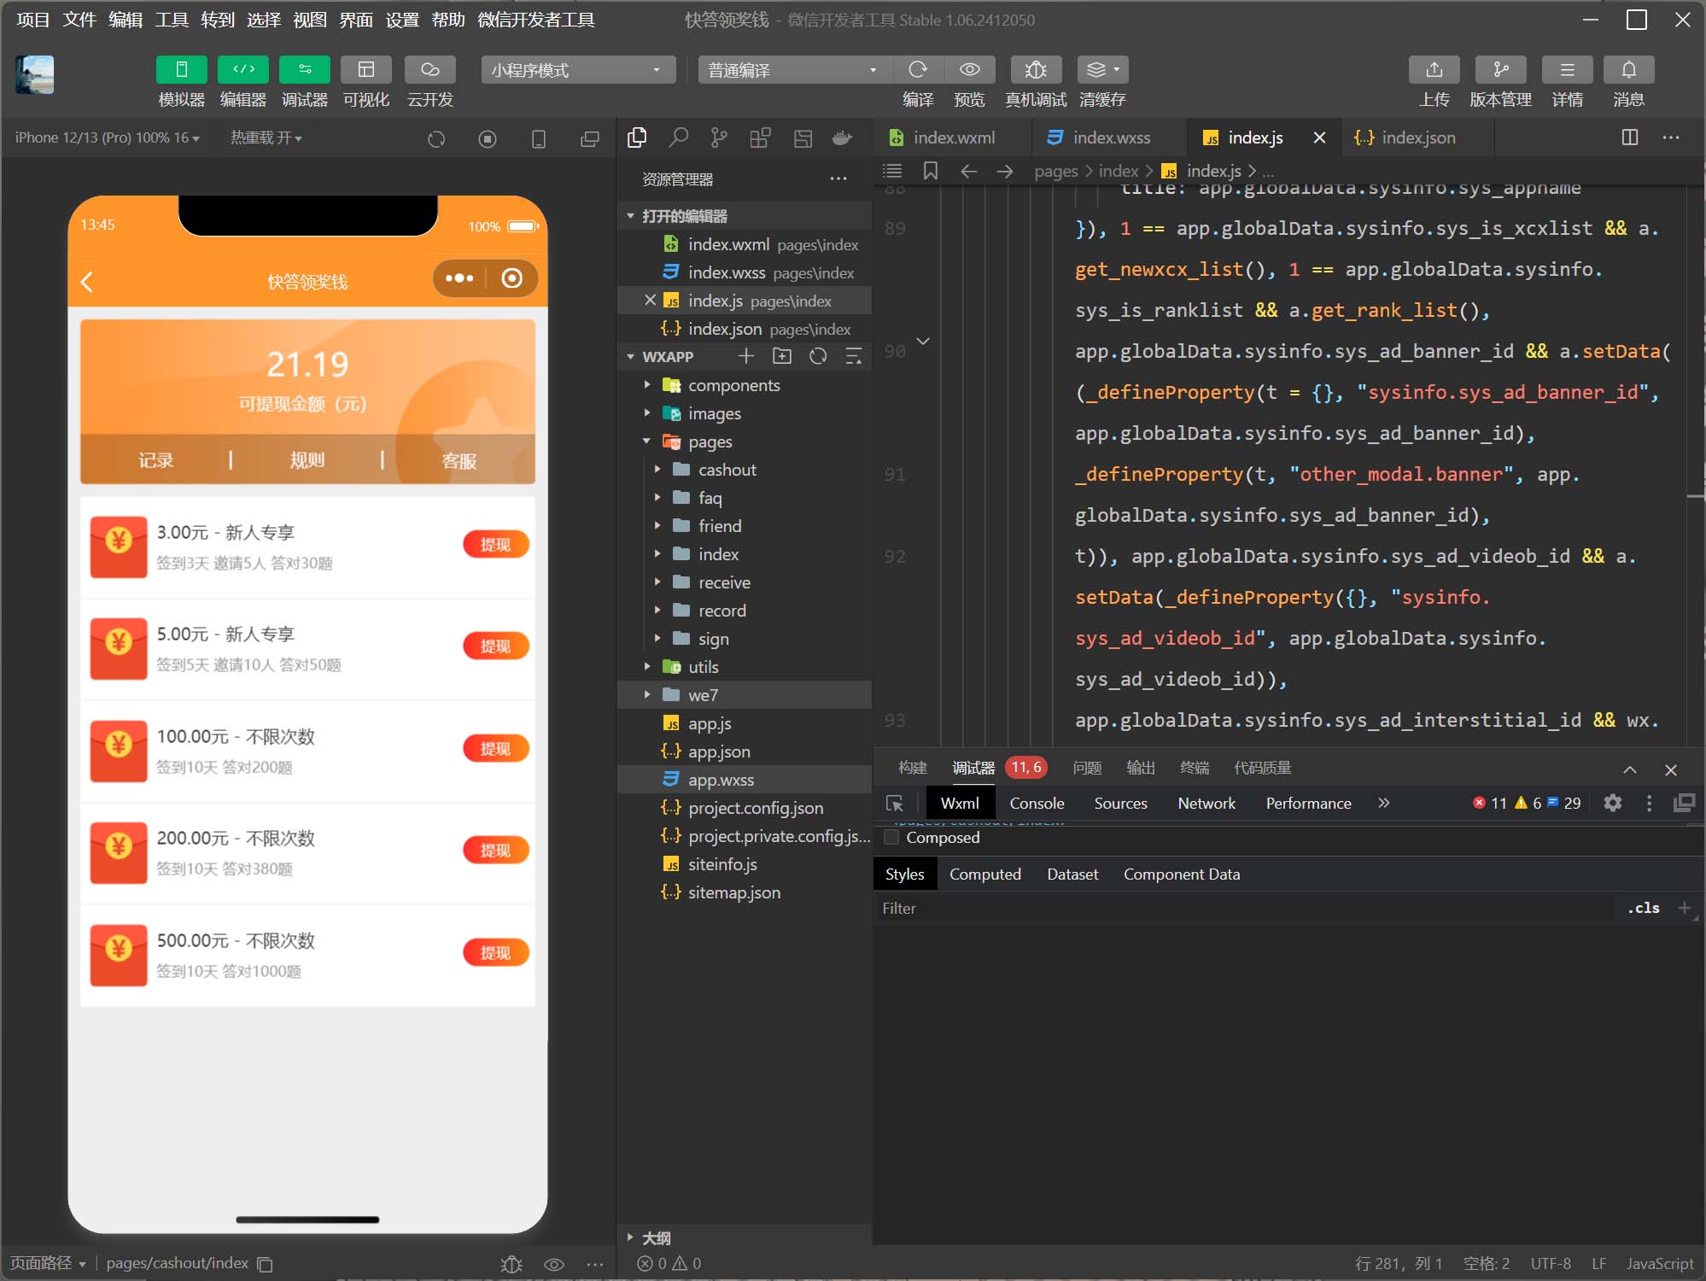Open the extensions icon in editor sidebar

[760, 137]
